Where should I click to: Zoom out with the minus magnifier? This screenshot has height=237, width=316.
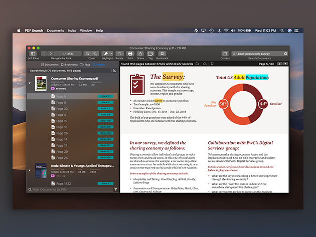click(x=87, y=54)
